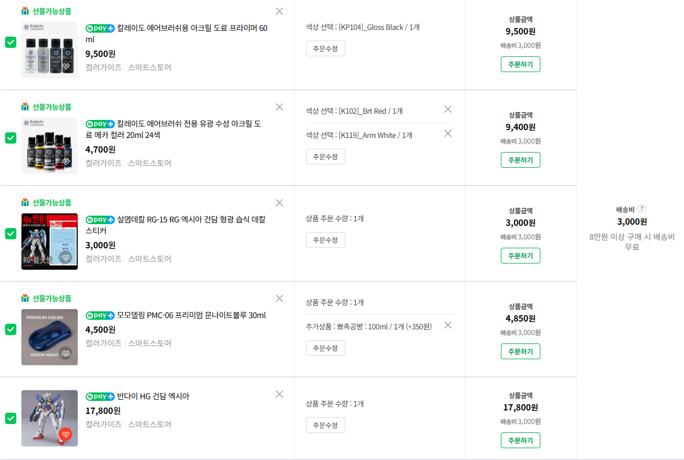The width and height of the screenshot is (684, 460).
Task: Open the 스마트스토어 link under Gundam Exia
Action: click(x=149, y=424)
